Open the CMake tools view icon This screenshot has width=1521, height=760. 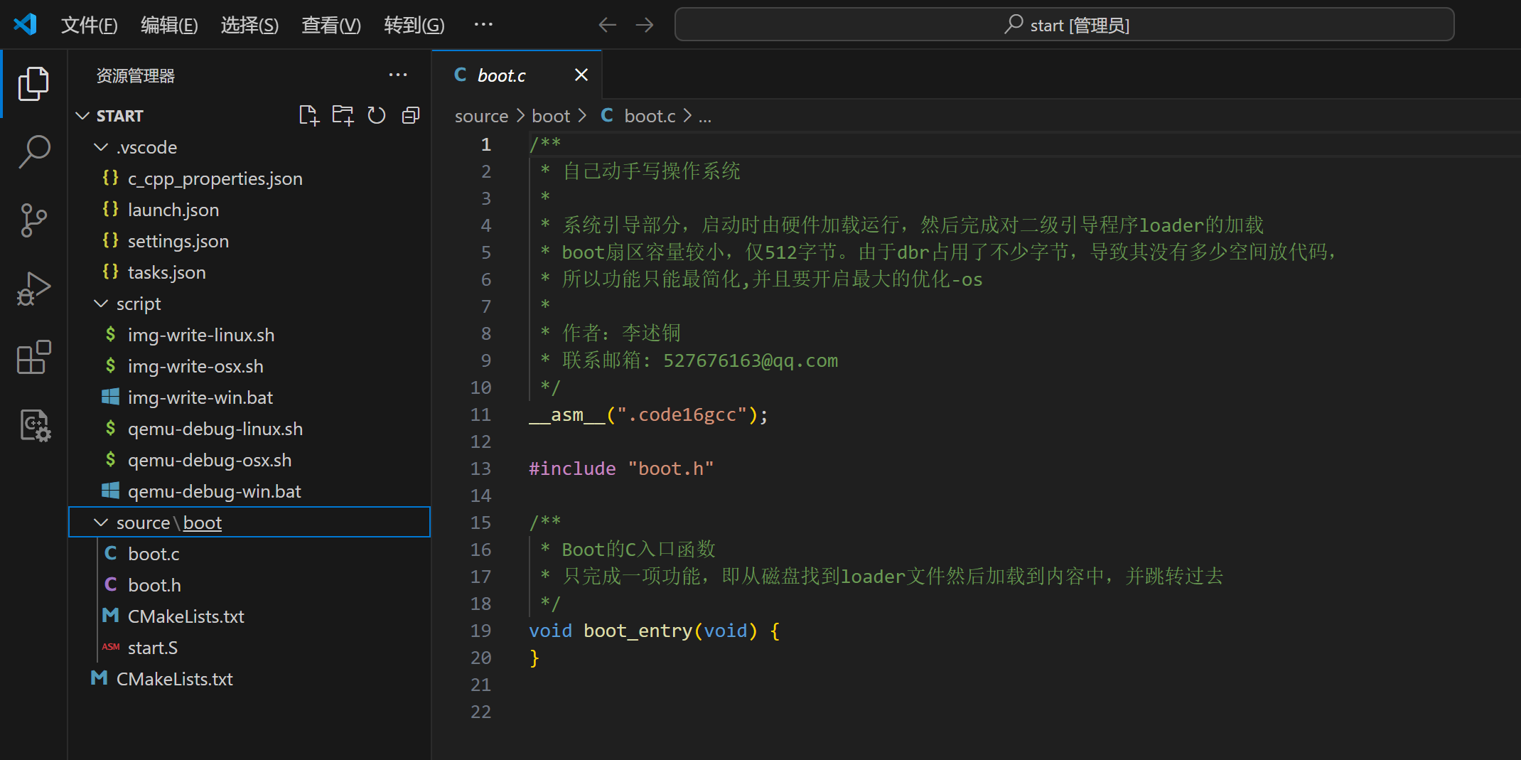click(33, 425)
